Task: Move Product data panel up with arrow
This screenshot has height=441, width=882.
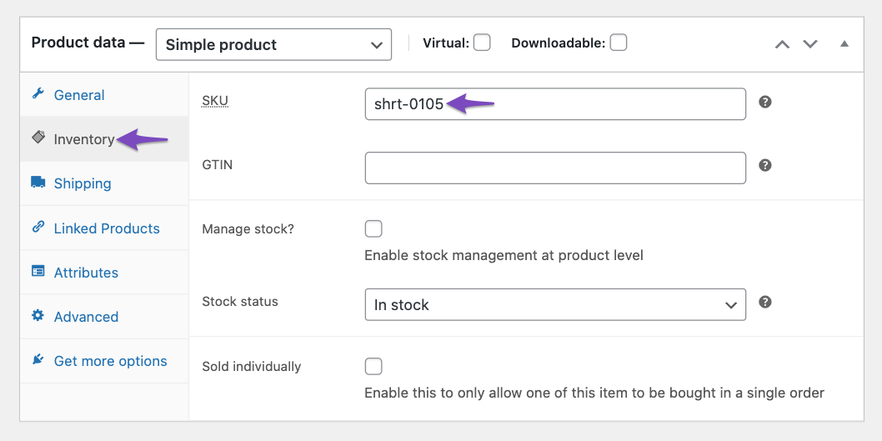Action: (783, 44)
